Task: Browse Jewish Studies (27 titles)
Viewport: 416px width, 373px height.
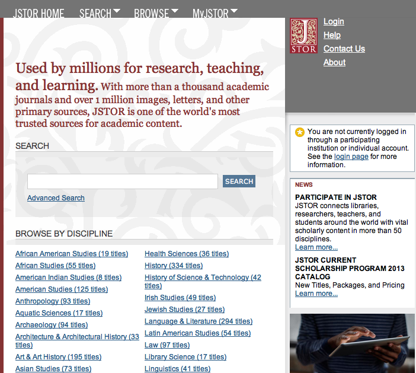Action: [185, 310]
